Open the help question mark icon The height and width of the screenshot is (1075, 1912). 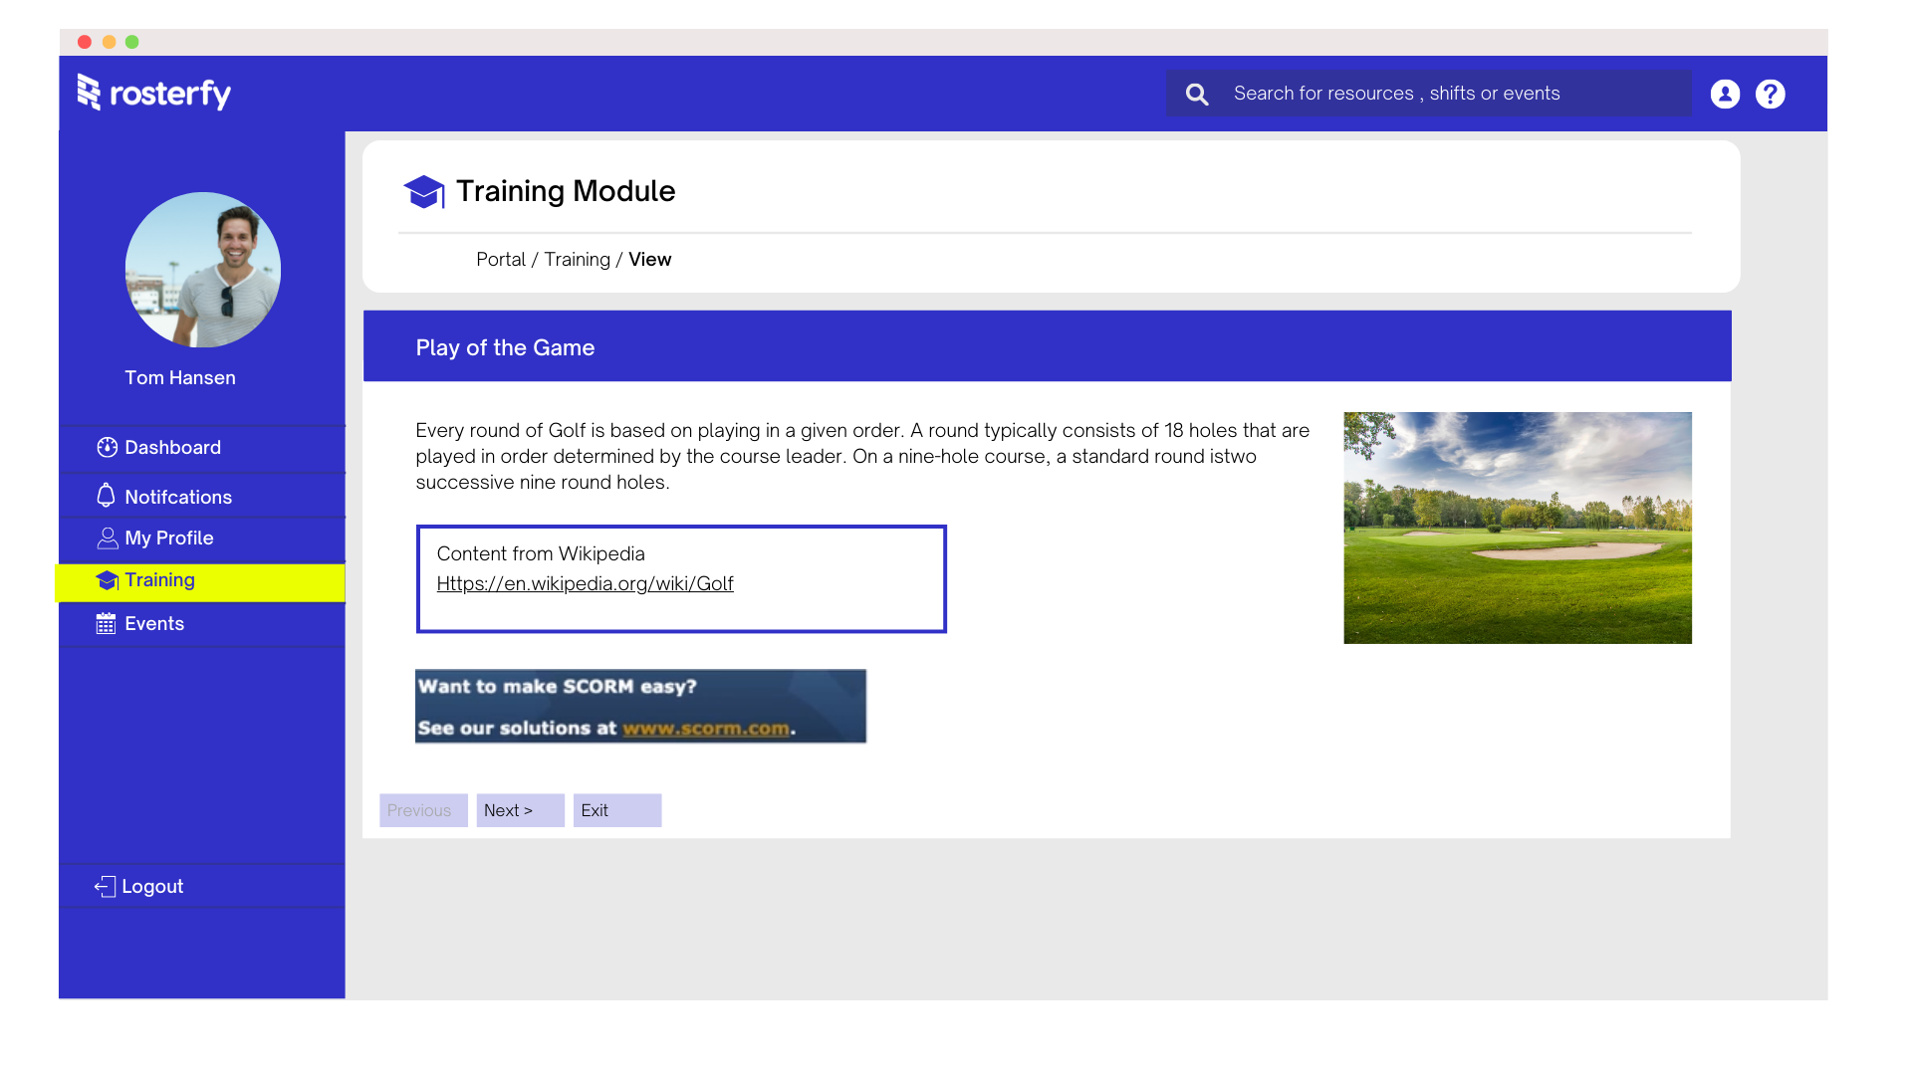[x=1770, y=94]
